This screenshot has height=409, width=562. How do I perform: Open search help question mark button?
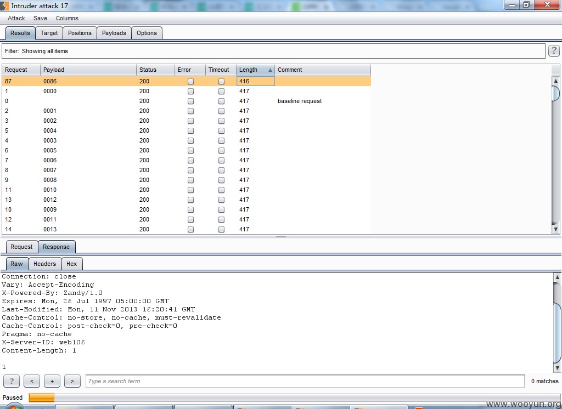point(12,381)
